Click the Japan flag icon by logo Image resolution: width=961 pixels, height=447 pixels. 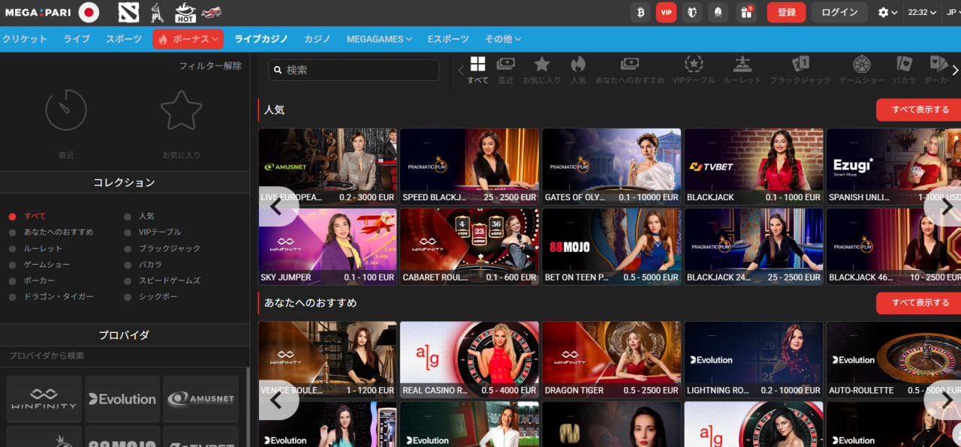89,12
